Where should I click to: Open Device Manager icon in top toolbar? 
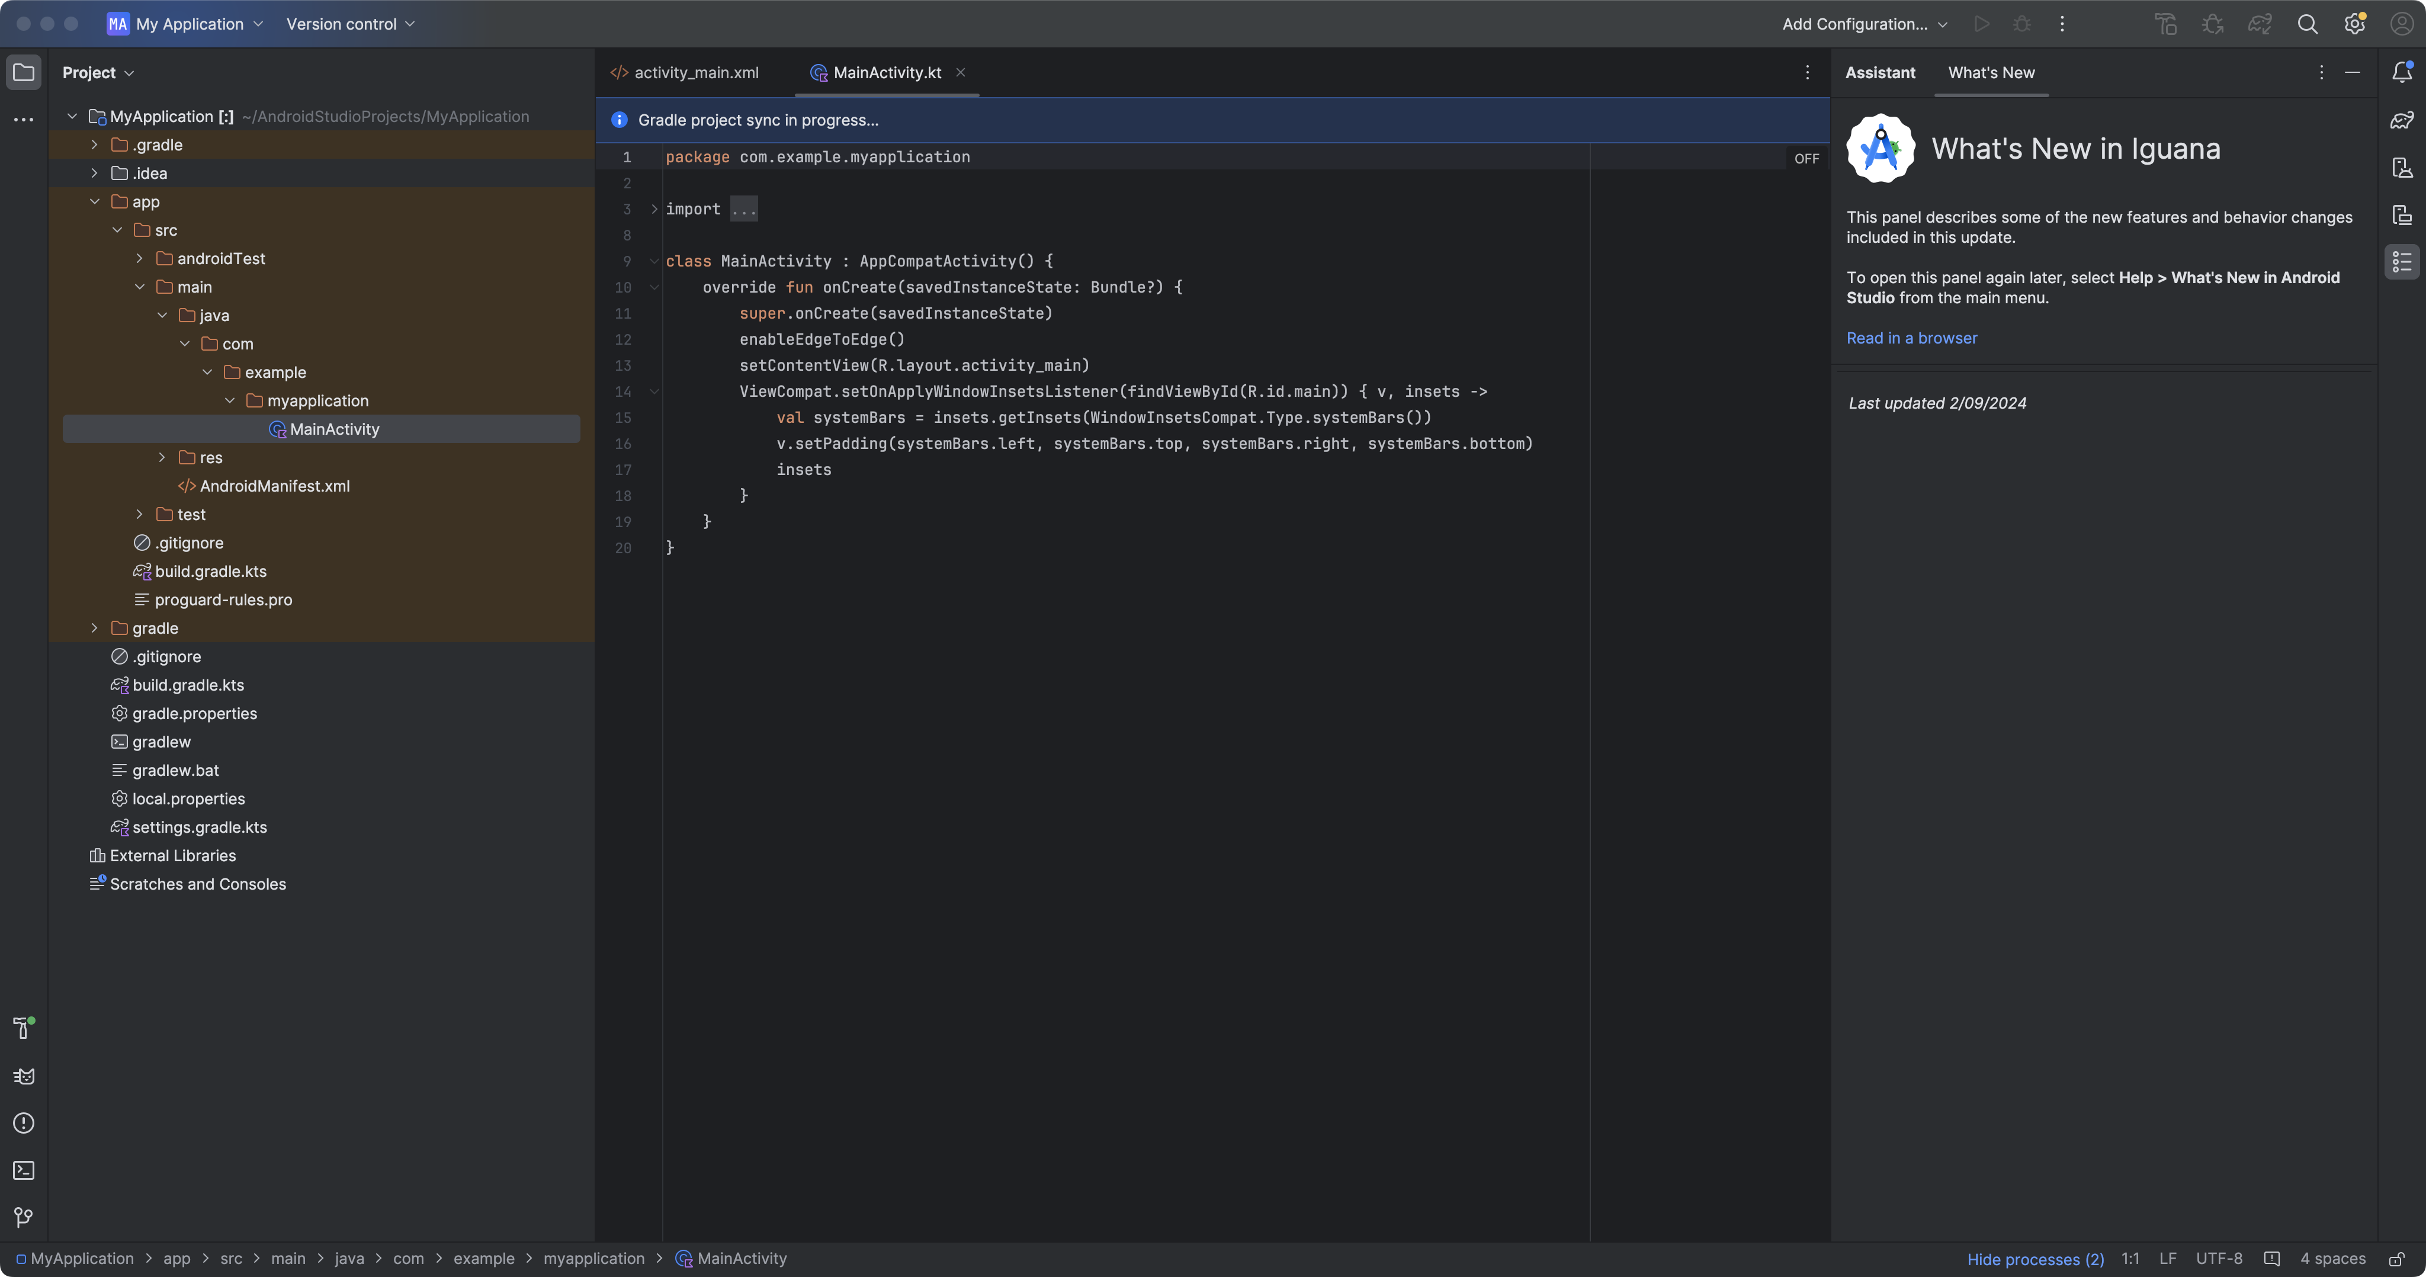click(x=2166, y=24)
